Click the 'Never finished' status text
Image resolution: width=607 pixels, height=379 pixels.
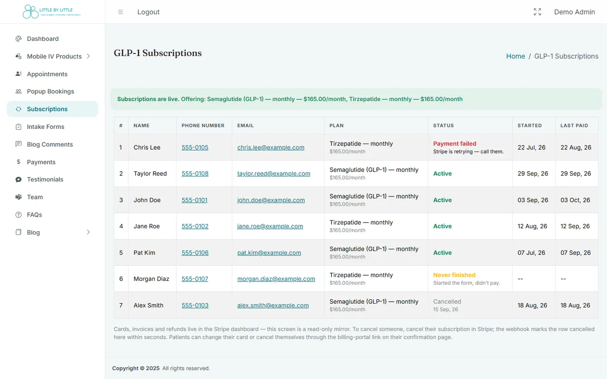[x=454, y=275]
